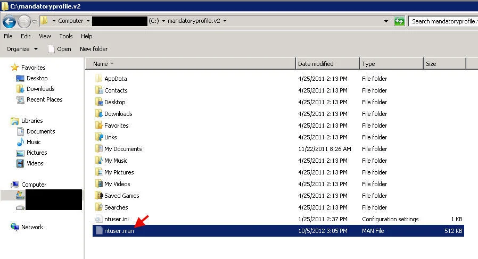Click the 'MAN File' type cell

pyautogui.click(x=373, y=231)
